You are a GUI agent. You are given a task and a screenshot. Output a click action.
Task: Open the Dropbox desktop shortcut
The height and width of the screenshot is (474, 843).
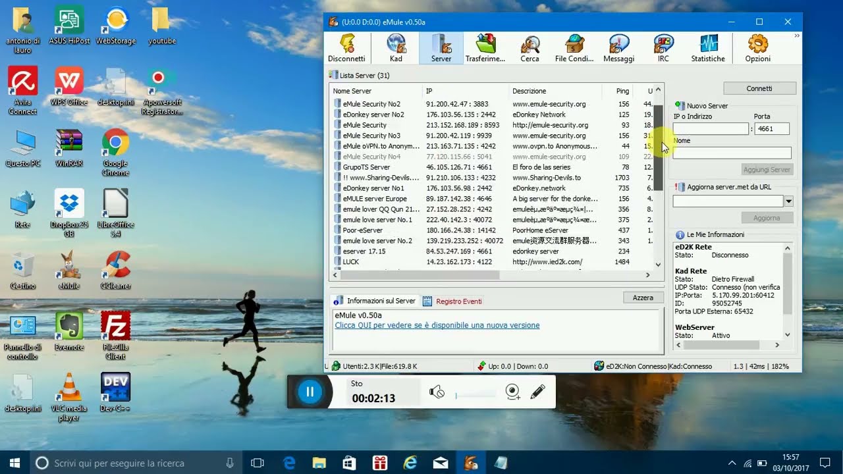pyautogui.click(x=69, y=214)
